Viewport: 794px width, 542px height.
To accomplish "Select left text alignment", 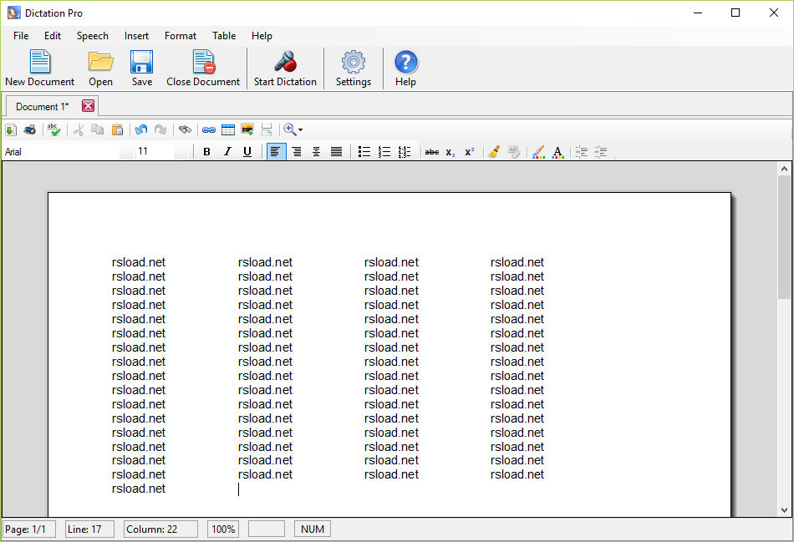I will click(x=277, y=152).
